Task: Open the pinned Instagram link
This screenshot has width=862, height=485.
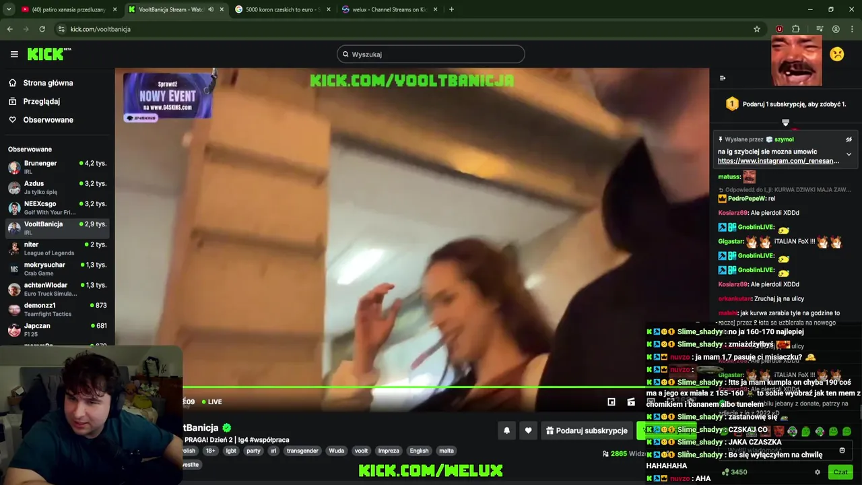Action: pyautogui.click(x=778, y=161)
